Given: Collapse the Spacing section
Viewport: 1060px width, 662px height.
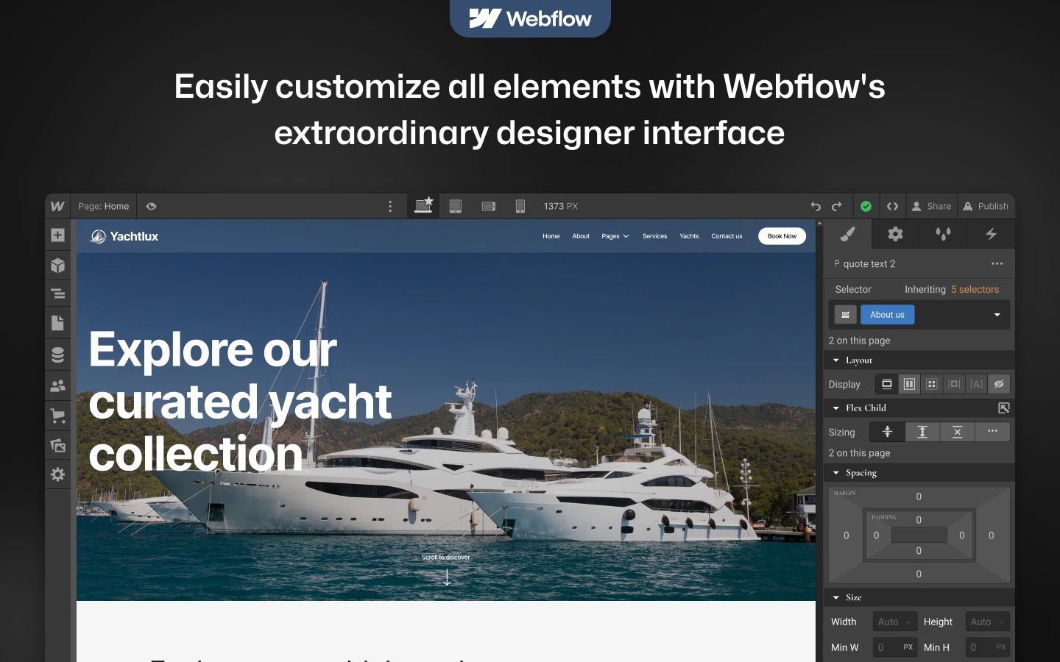Looking at the screenshot, I should tap(836, 473).
